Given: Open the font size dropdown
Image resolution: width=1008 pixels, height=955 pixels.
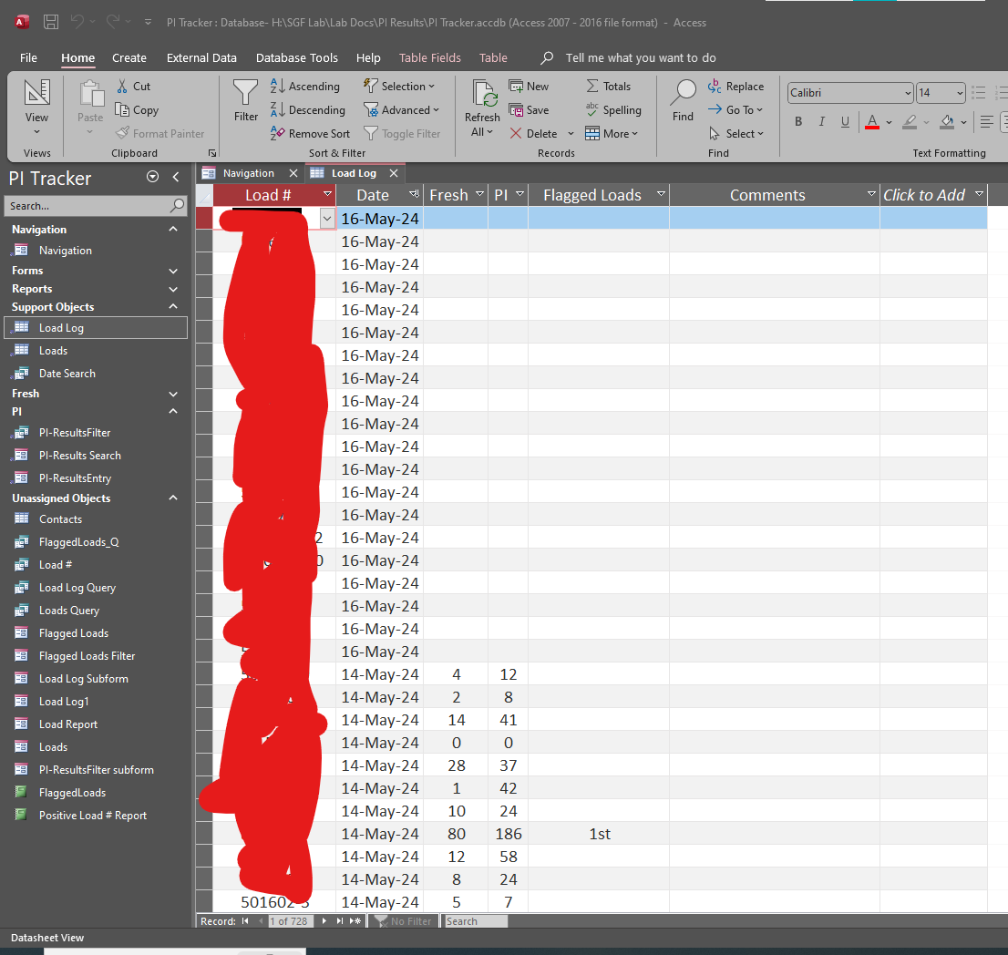Looking at the screenshot, I should (x=960, y=93).
